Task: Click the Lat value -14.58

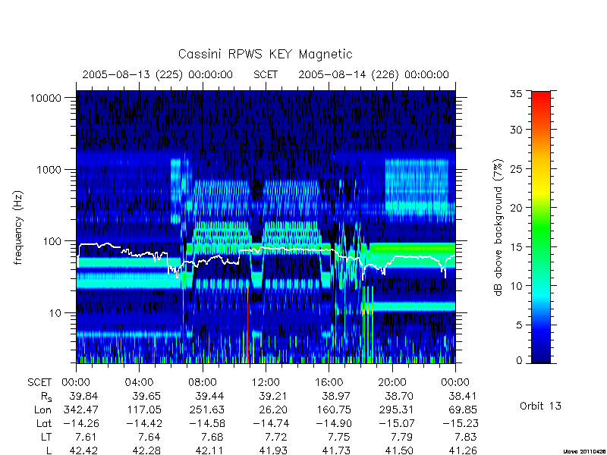Action: point(206,423)
